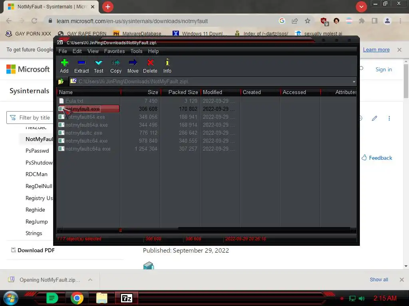Close the NotMyFault Sysinternals browser tab
The height and width of the screenshot is (306, 409).
(93, 7)
